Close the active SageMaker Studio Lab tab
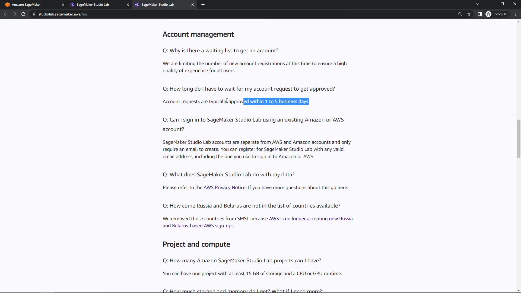This screenshot has width=521, height=293. 193,5
